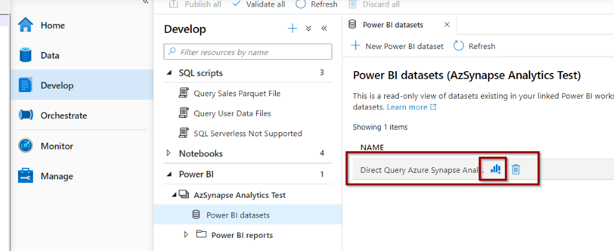Add a new Develop resource with plus
Screen dimensions: 614x251
[293, 29]
